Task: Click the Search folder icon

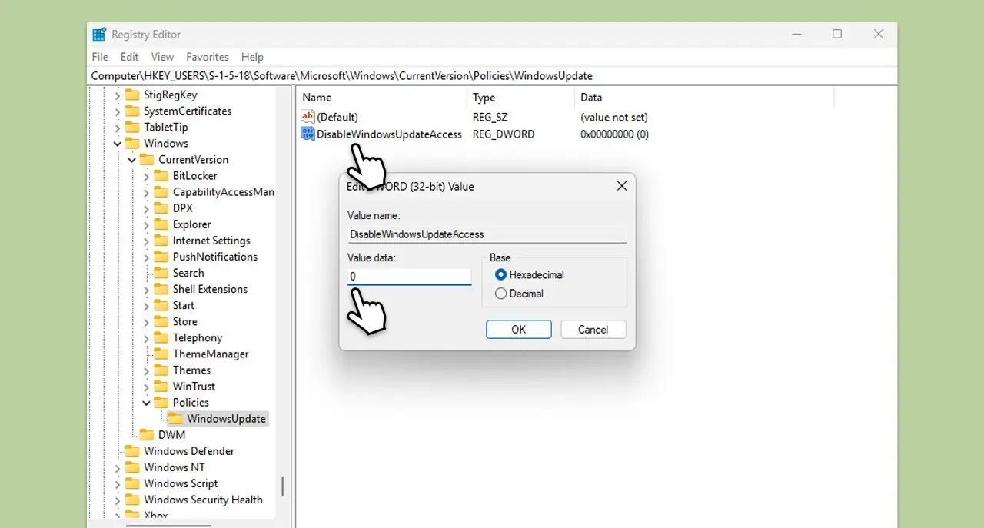Action: point(161,273)
